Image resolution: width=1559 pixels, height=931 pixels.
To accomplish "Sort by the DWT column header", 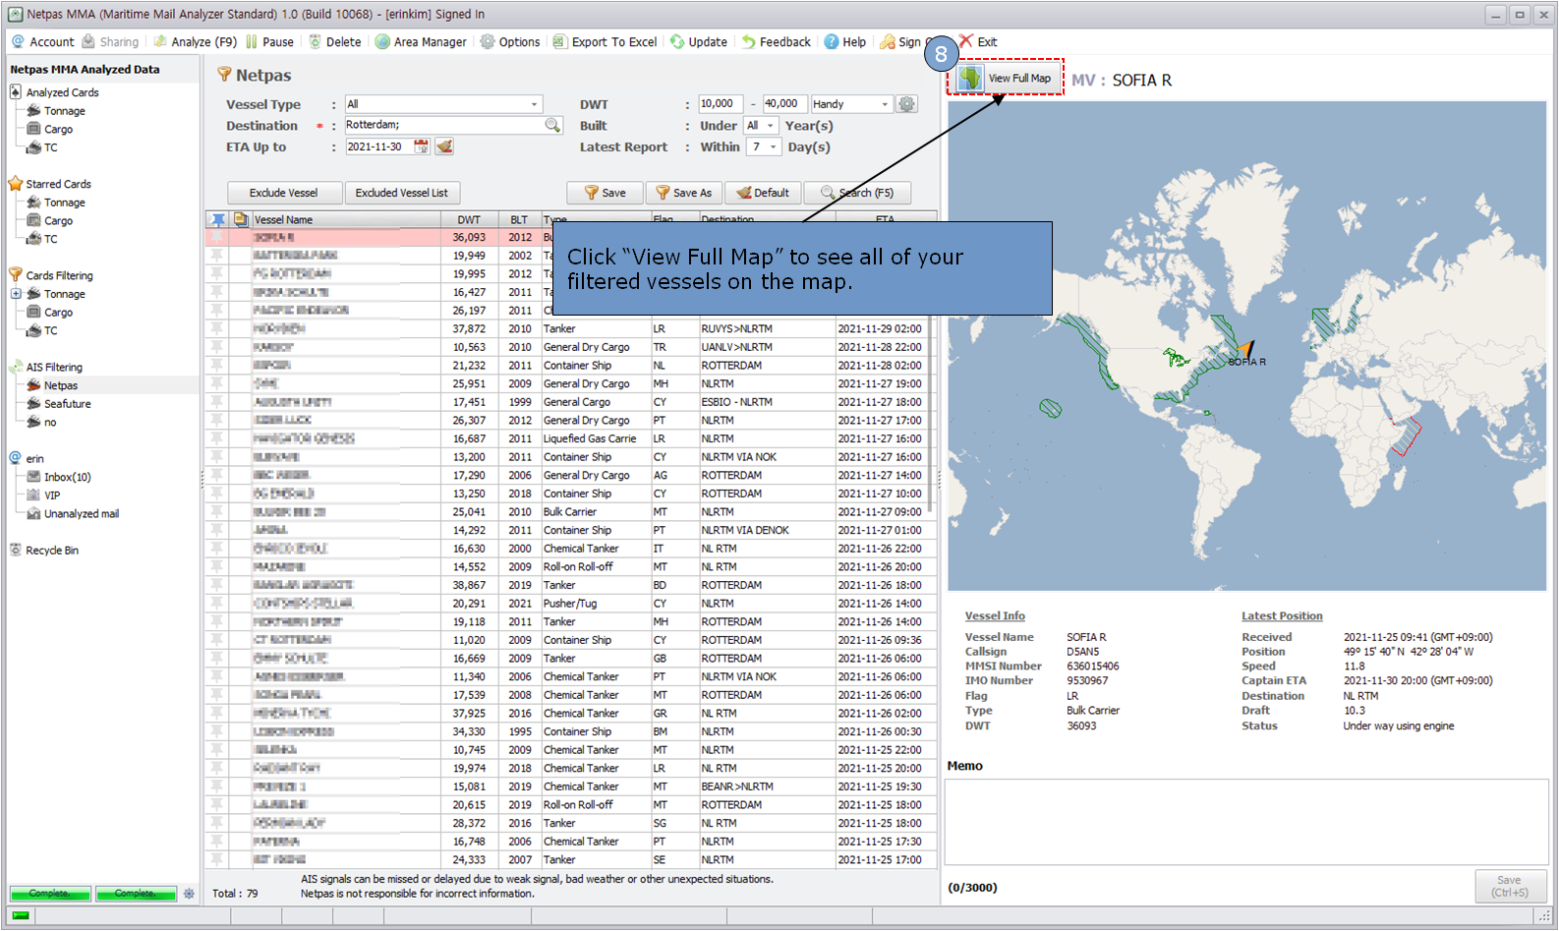I will click(x=469, y=220).
